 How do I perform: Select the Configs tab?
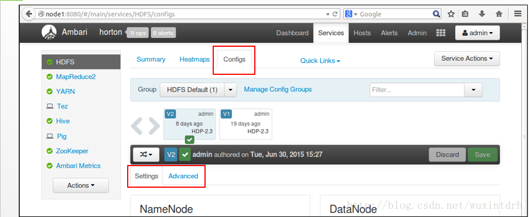click(x=234, y=59)
